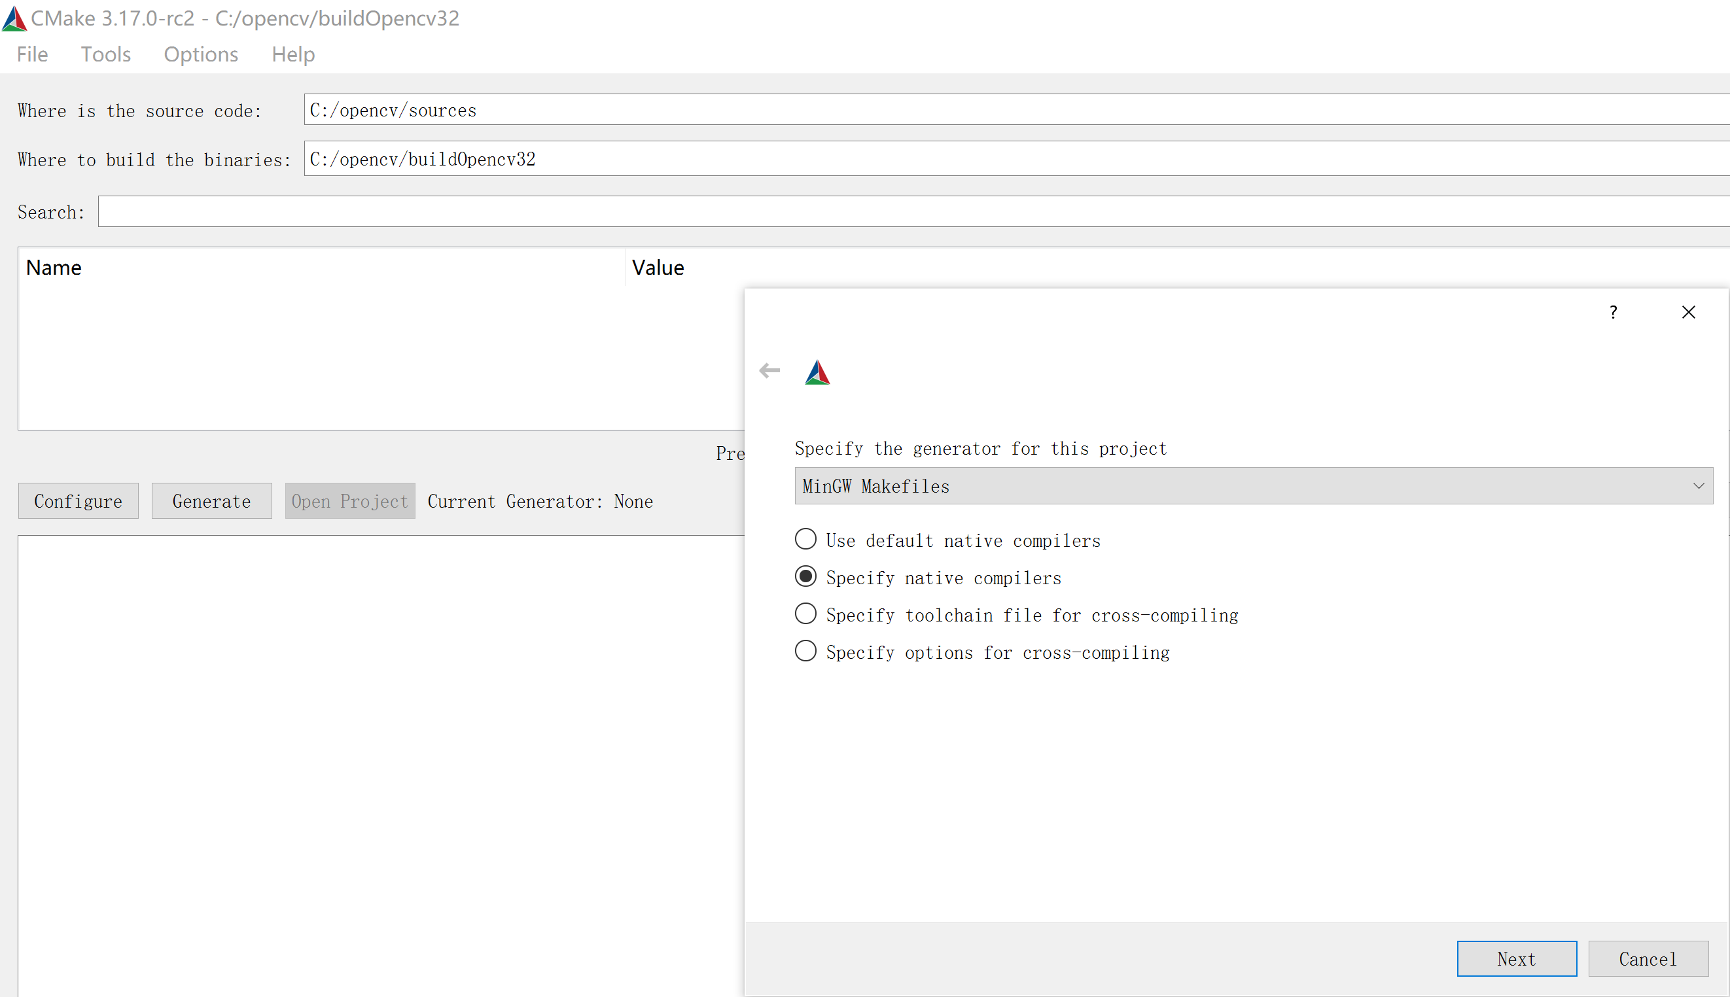Click the source code path field
The width and height of the screenshot is (1730, 997).
tap(685, 109)
